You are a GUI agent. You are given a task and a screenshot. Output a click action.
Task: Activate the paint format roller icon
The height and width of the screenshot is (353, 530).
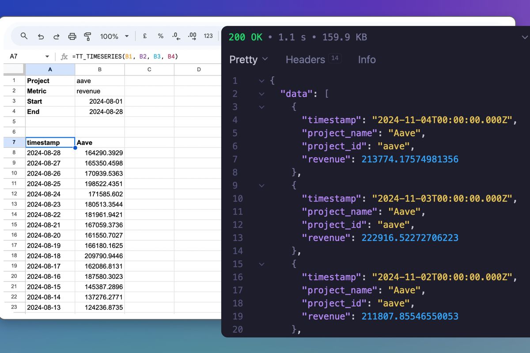[x=87, y=36]
